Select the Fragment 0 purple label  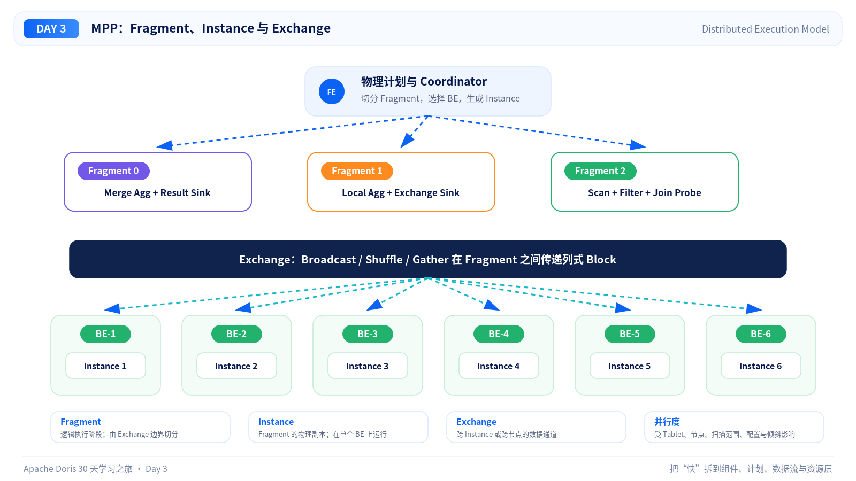tap(113, 171)
